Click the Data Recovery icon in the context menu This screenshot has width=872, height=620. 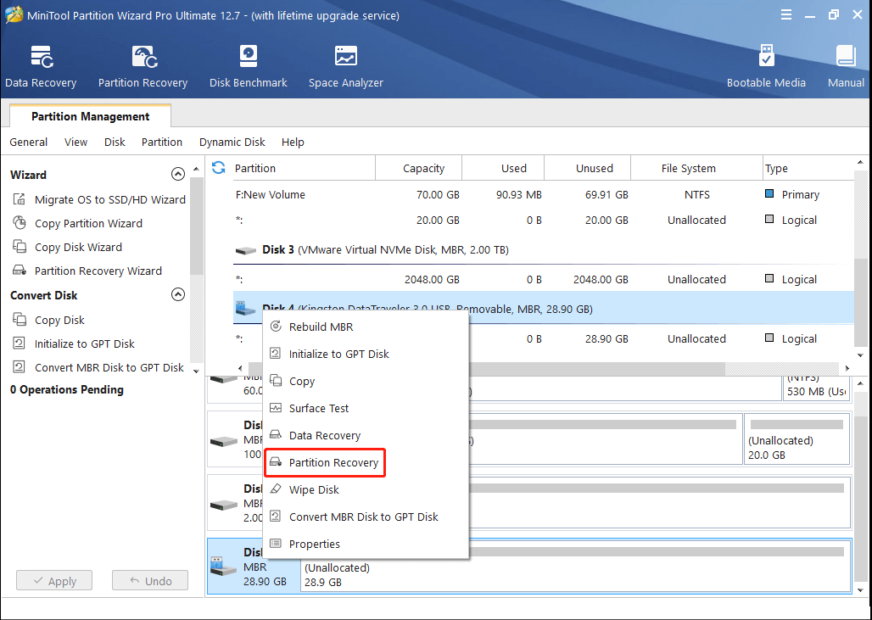click(x=276, y=435)
